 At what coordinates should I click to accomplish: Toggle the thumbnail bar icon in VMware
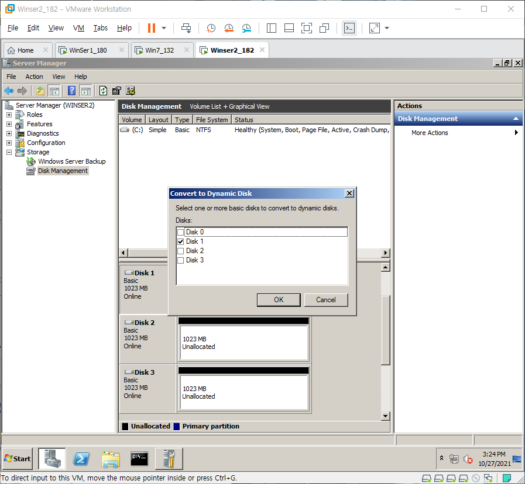[x=289, y=28]
